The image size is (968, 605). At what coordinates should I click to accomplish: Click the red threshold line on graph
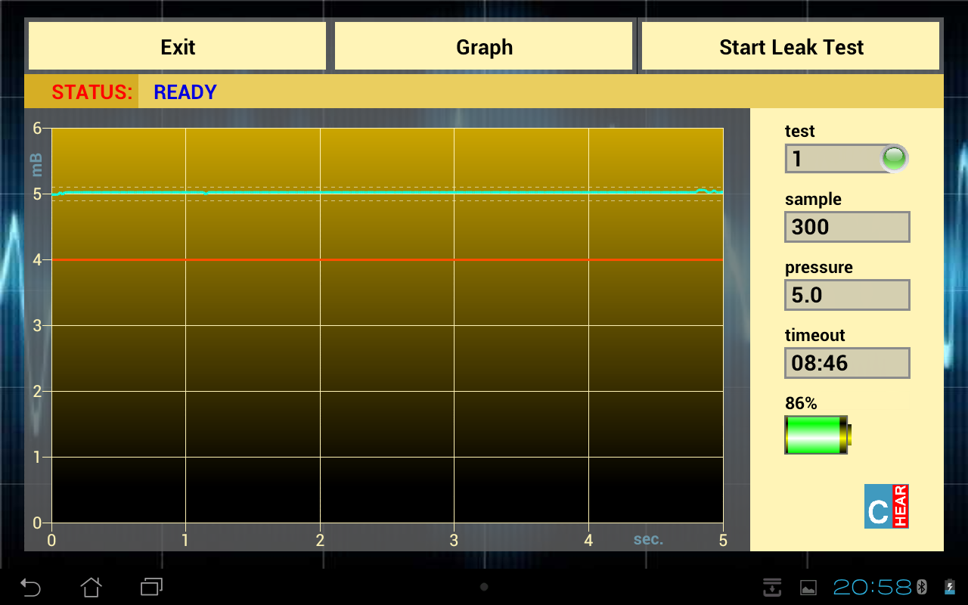pyautogui.click(x=387, y=259)
